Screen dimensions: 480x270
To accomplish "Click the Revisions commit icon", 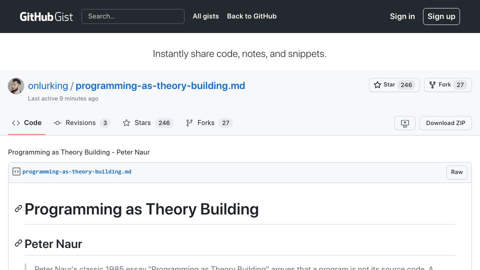I will click(57, 123).
